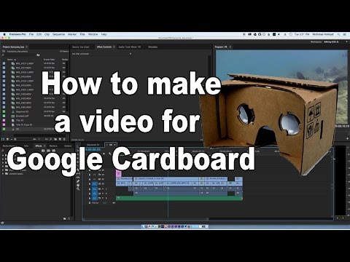Viewport: 350px width, 262px height.
Task: Toggle the lock on track A3
Action: click(90, 198)
